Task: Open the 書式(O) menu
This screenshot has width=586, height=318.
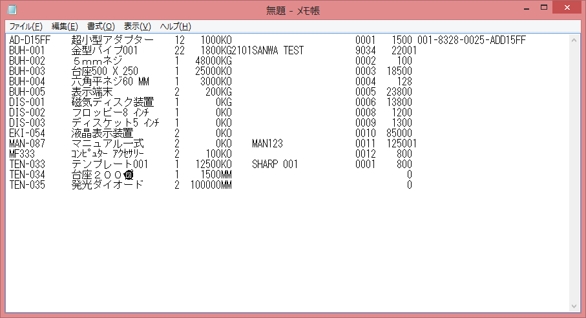Action: pyautogui.click(x=101, y=26)
